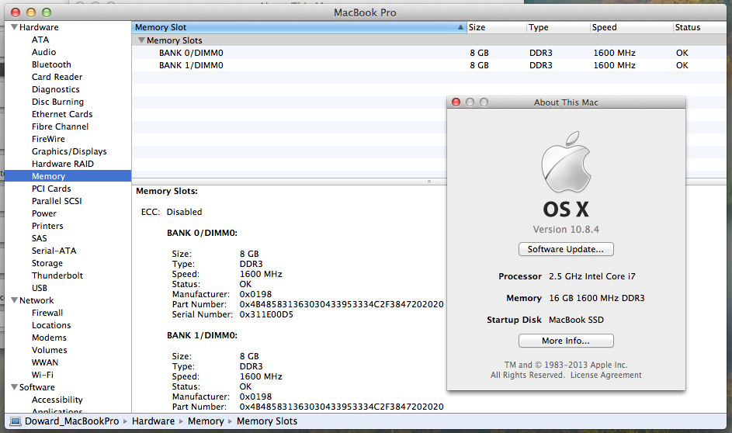
Task: Click Version 10.8.4 text
Action: coord(566,229)
